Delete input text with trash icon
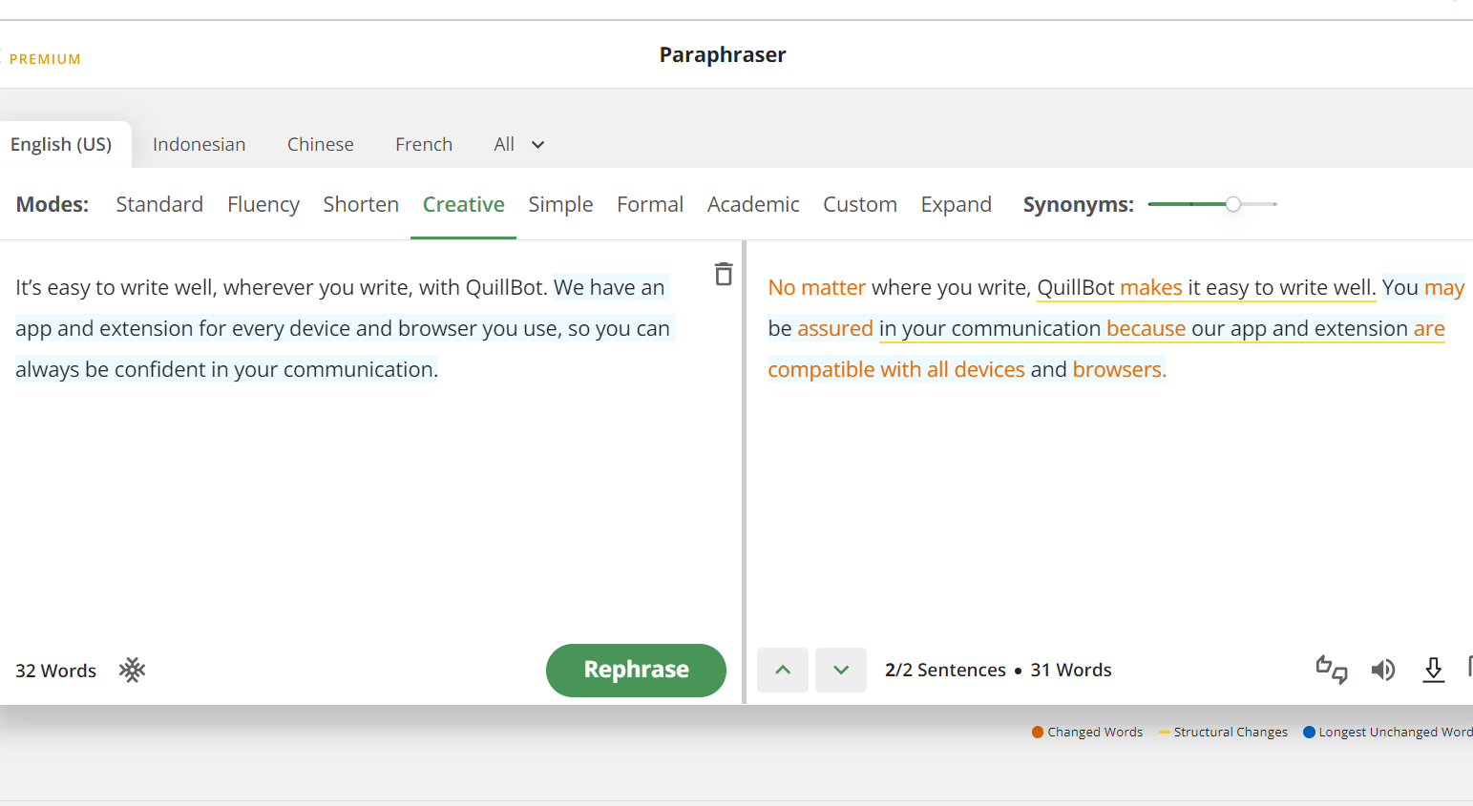Image resolution: width=1473 pixels, height=806 pixels. (724, 275)
